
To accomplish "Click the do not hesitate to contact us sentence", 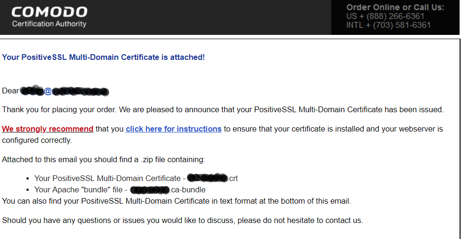I will click(182, 221).
